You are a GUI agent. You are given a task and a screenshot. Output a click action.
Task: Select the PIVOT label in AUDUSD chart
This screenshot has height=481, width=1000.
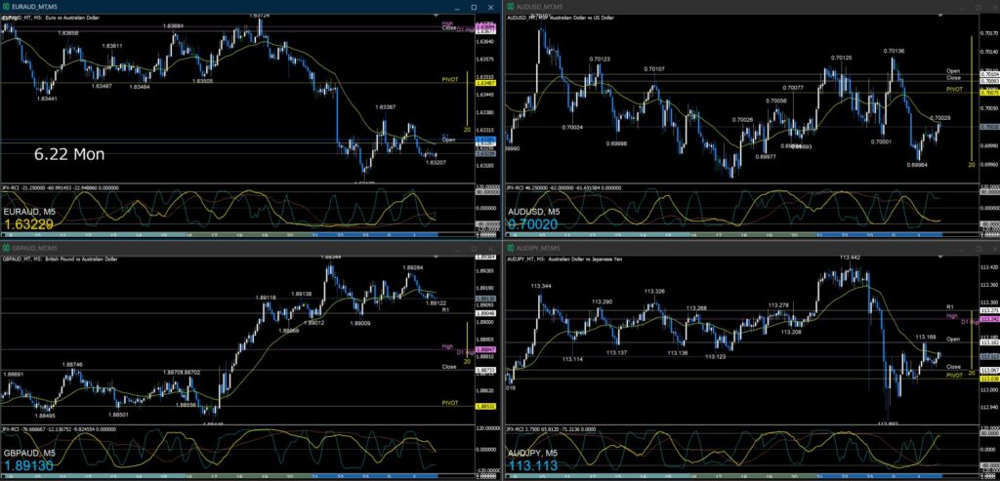tap(954, 90)
